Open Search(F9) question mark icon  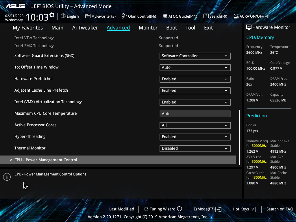(206, 16)
